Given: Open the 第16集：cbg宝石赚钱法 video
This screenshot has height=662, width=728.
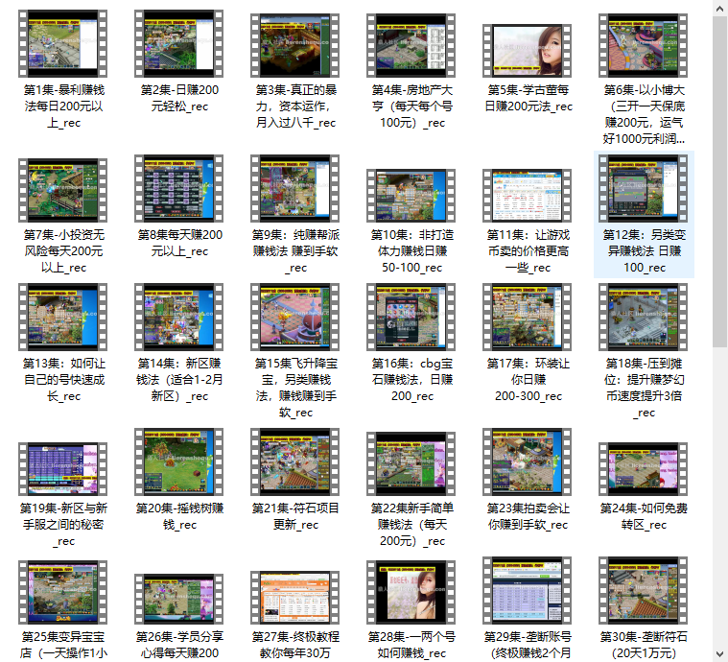Looking at the screenshot, I should tap(411, 317).
